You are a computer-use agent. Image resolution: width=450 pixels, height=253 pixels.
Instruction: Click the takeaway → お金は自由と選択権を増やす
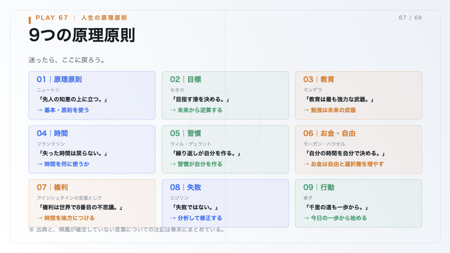(343, 164)
